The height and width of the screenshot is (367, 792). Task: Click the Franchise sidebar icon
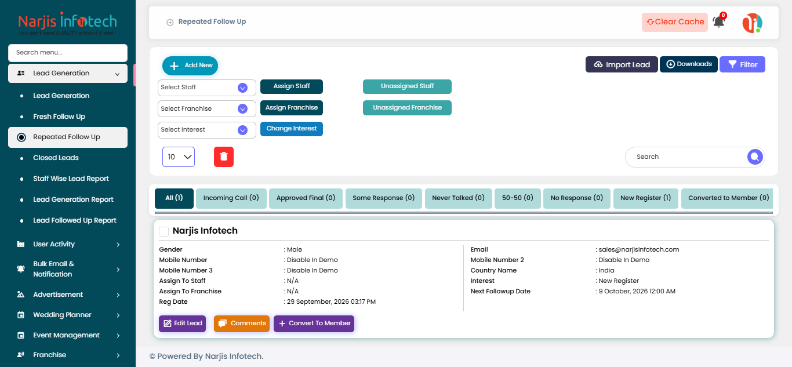[21, 355]
